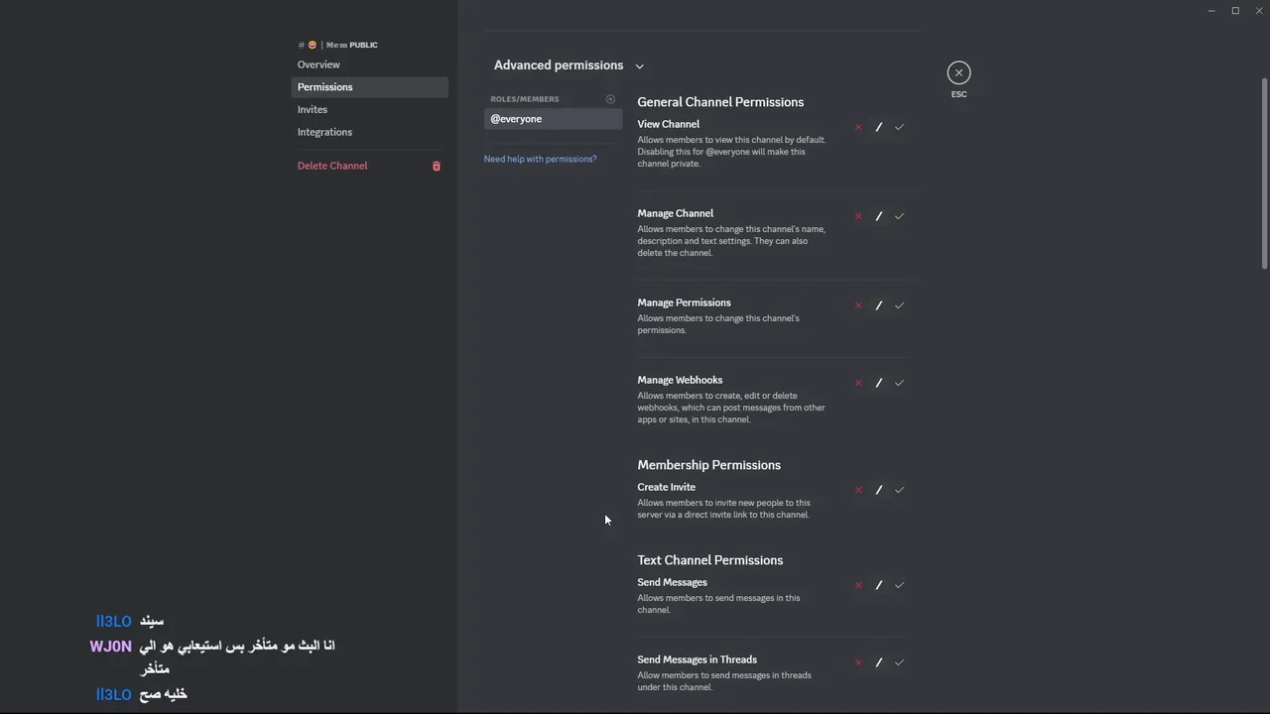Set Send Messages to neutral slash
This screenshot has width=1270, height=714.
(x=878, y=585)
